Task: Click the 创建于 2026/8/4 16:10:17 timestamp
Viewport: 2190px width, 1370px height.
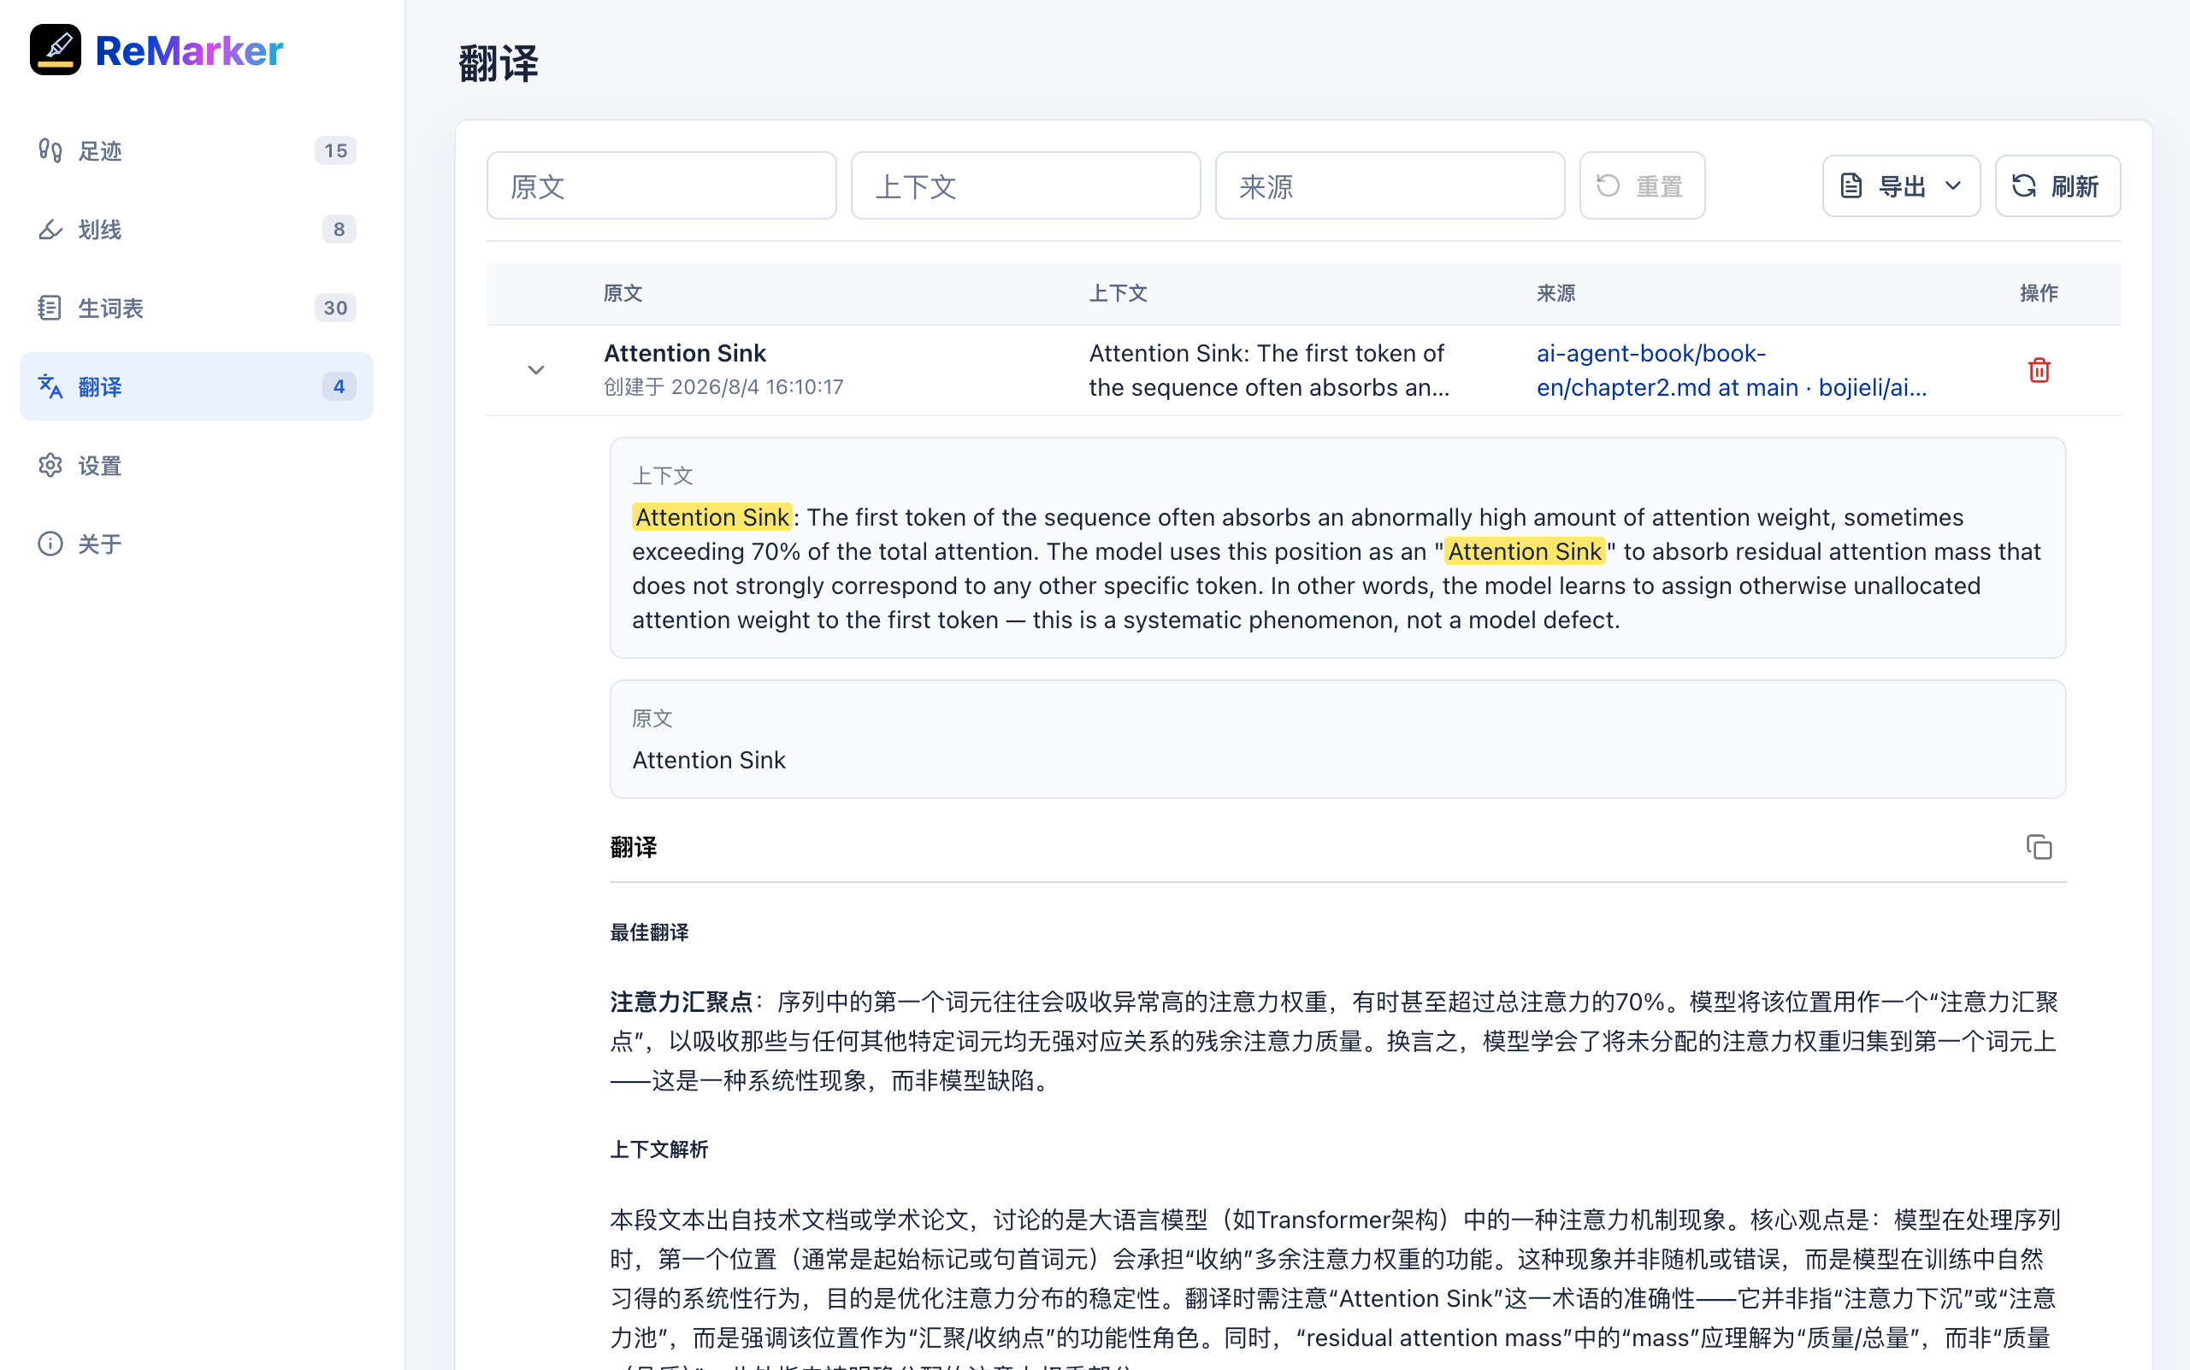Action: point(723,387)
